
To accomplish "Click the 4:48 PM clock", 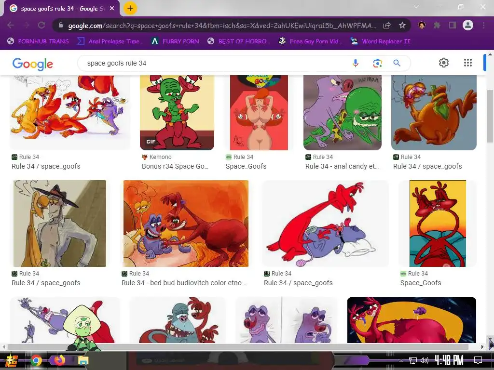I will (x=449, y=360).
